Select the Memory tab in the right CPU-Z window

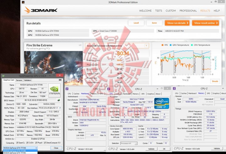(x=201, y=93)
